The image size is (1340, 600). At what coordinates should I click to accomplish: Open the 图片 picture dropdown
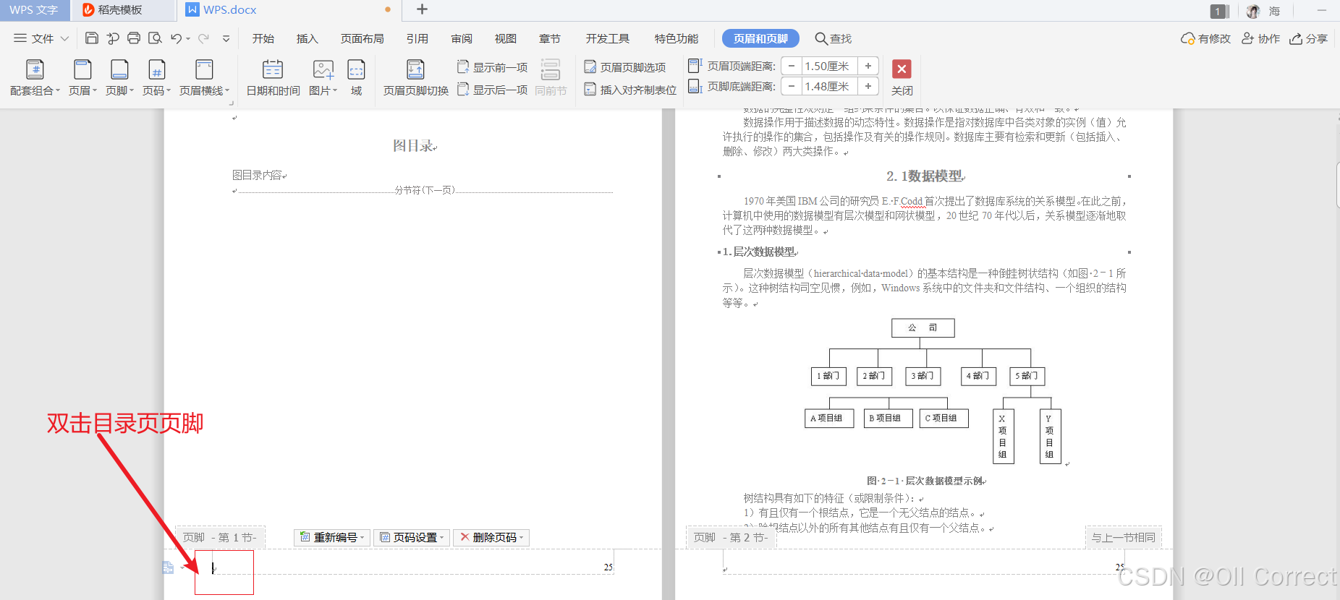click(323, 78)
